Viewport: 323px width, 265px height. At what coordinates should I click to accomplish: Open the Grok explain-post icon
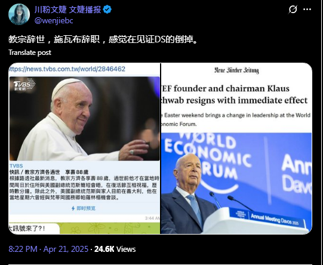point(293,10)
